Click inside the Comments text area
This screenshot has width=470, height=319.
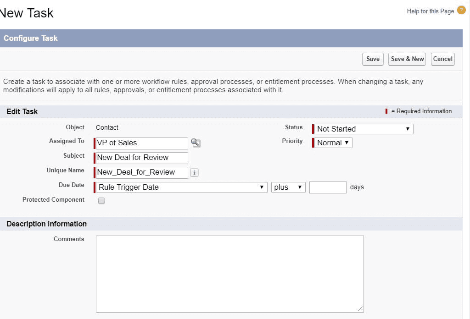click(229, 273)
